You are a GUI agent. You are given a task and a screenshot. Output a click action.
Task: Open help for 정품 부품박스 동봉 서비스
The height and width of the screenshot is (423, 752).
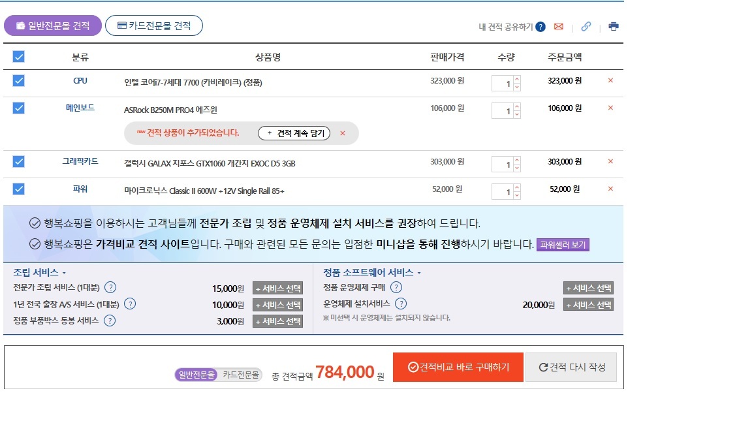(110, 321)
